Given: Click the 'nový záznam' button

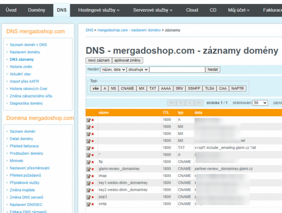Looking at the screenshot, I should pos(99,60).
